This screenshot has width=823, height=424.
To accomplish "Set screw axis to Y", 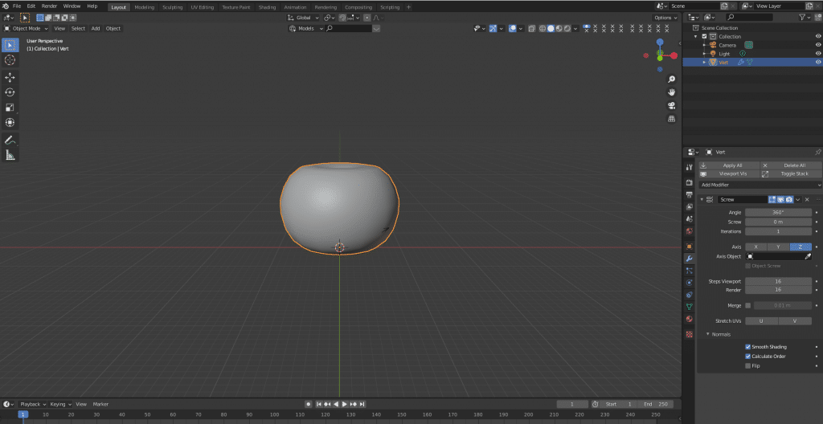I will click(x=778, y=247).
